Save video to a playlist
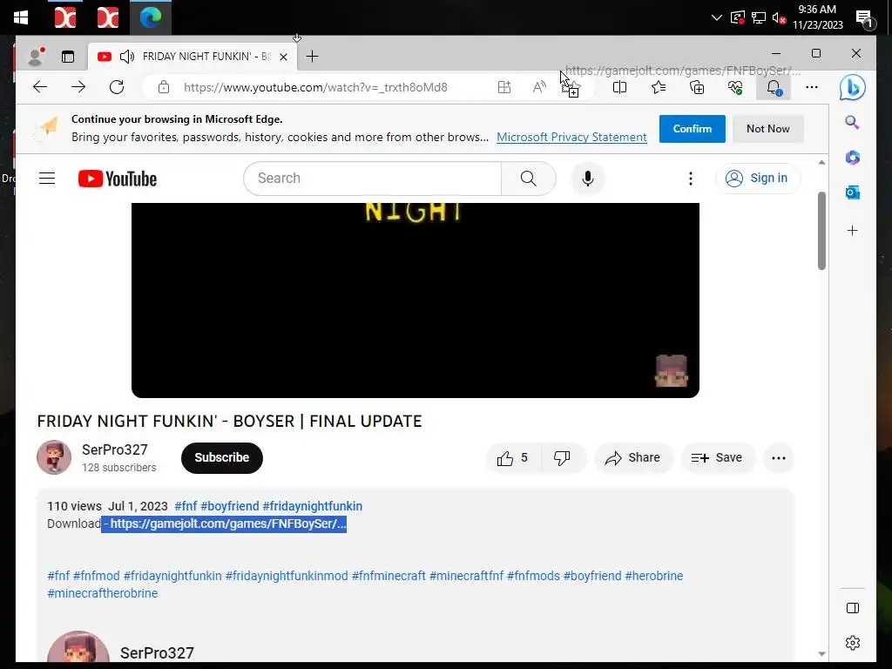892x669 pixels. click(717, 458)
